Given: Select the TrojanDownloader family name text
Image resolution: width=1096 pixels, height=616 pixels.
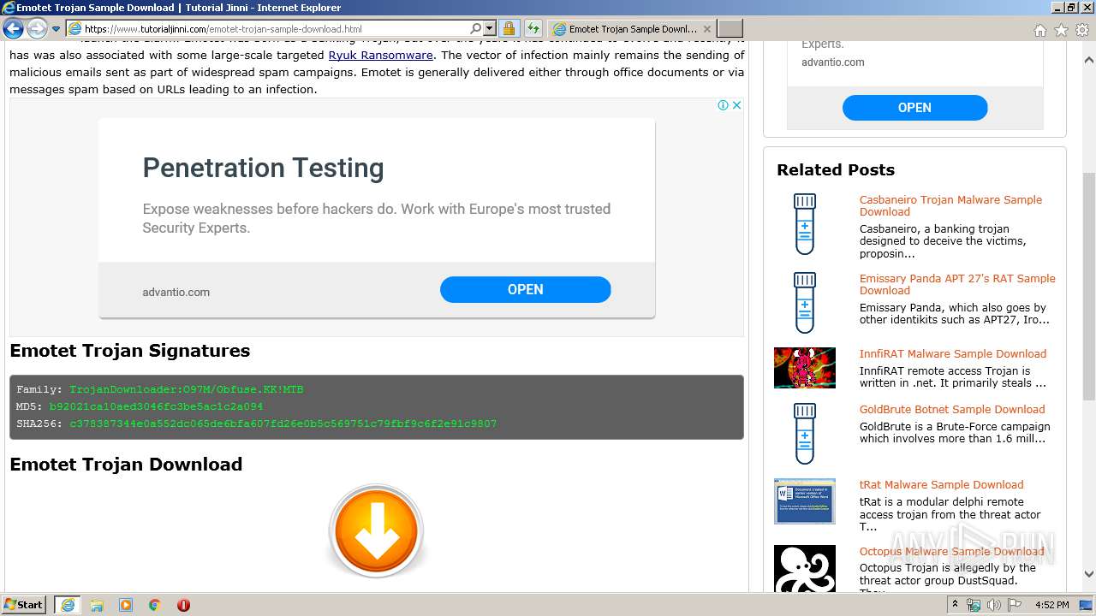Looking at the screenshot, I should 187,389.
